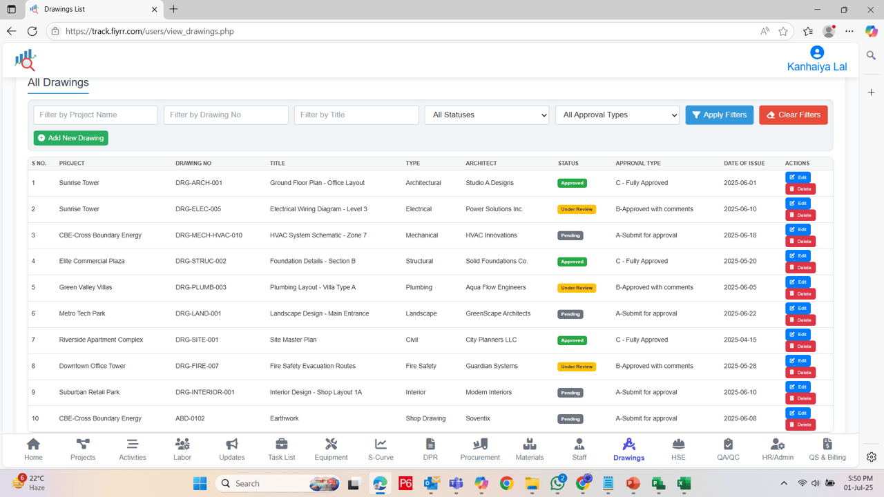
Task: Open the S-Curve section from bottom navigation
Action: [x=381, y=449]
